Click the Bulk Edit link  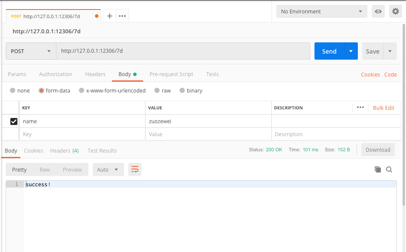pos(383,108)
